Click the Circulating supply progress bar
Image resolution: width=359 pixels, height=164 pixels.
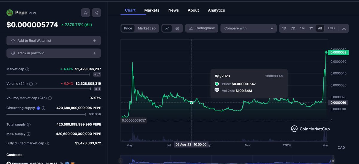(x=46, y=114)
